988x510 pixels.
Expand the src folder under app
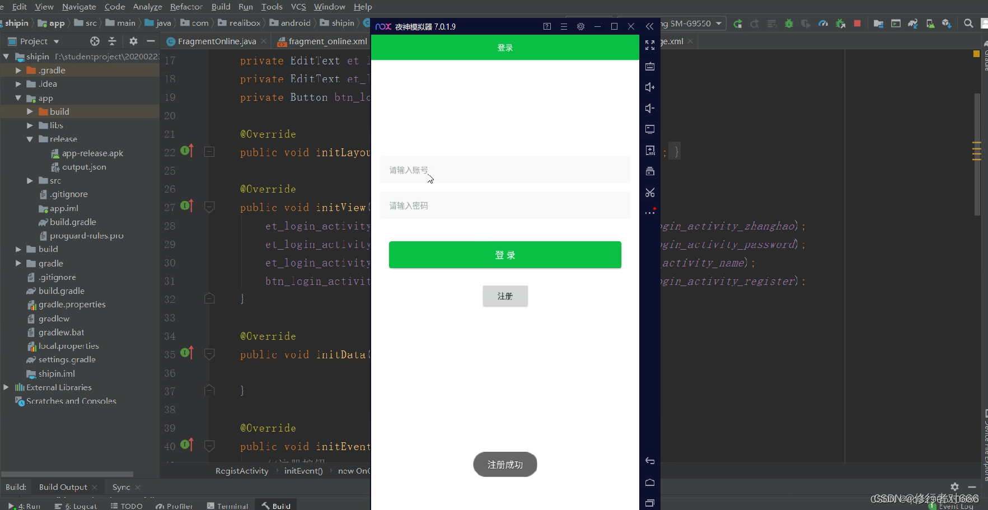point(30,180)
